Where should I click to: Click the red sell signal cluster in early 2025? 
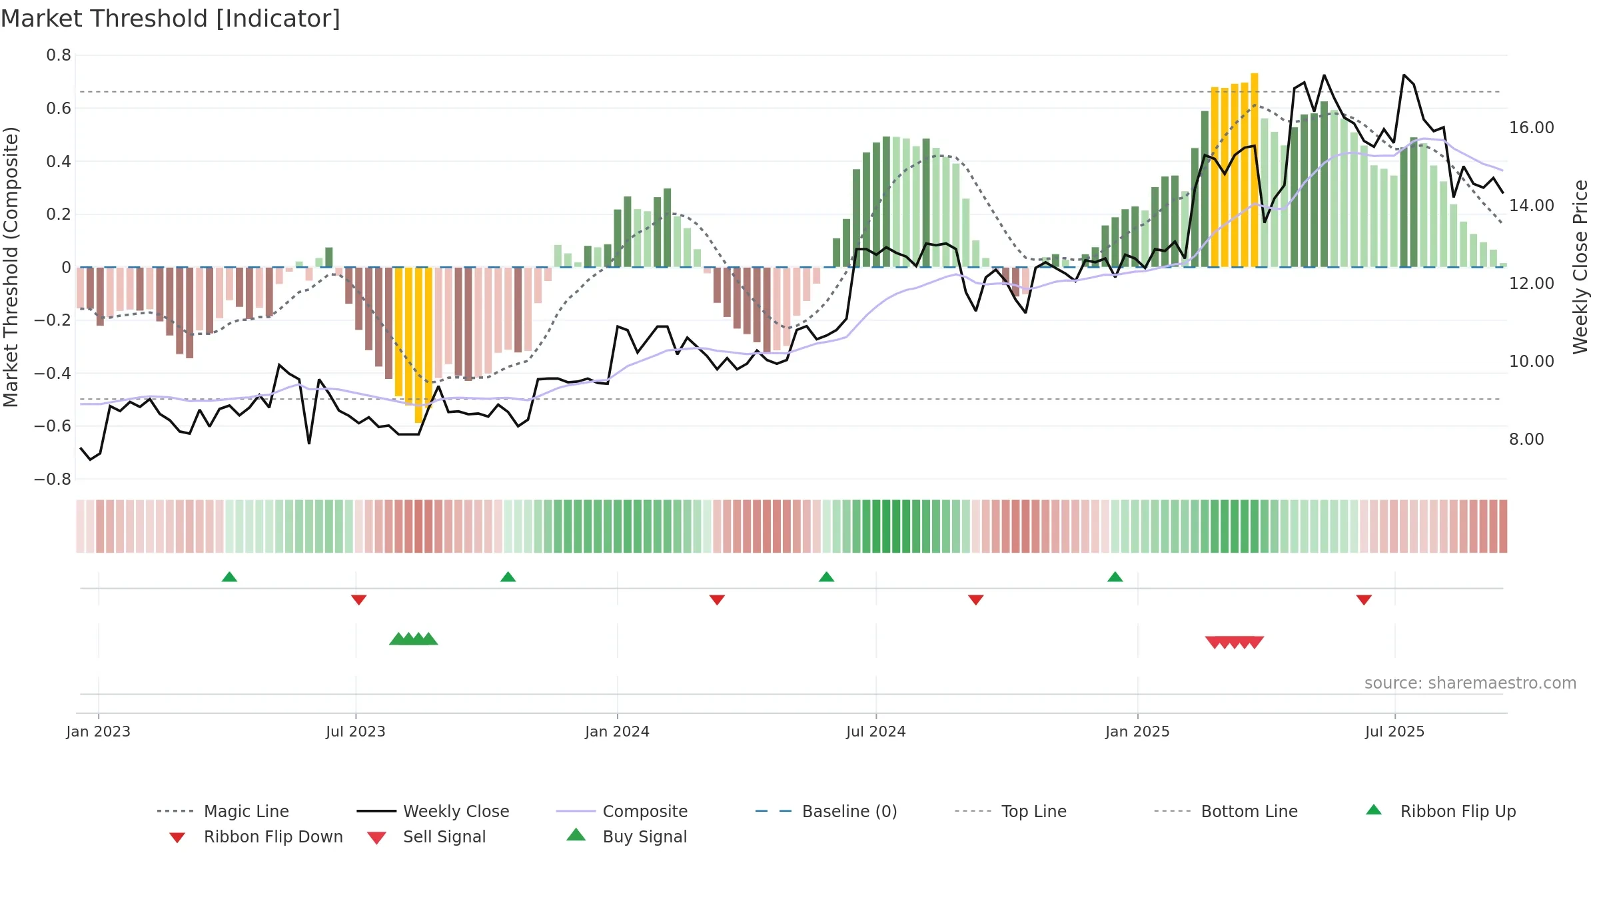1234,643
